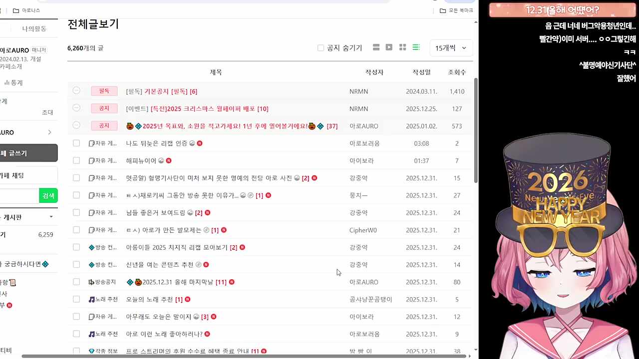Enable the 공지 숨기기 checkbox
Viewport: 639px width, 359px height.
click(x=320, y=47)
